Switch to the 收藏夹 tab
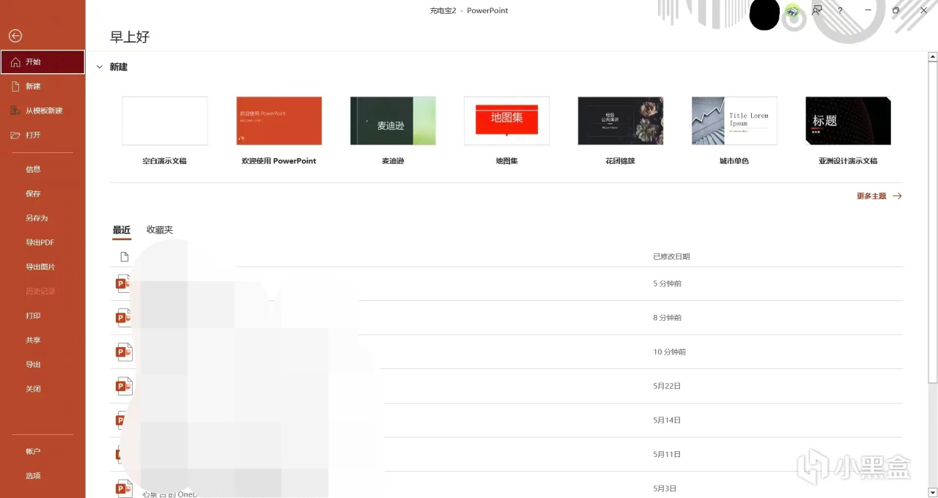The image size is (938, 498). [160, 230]
